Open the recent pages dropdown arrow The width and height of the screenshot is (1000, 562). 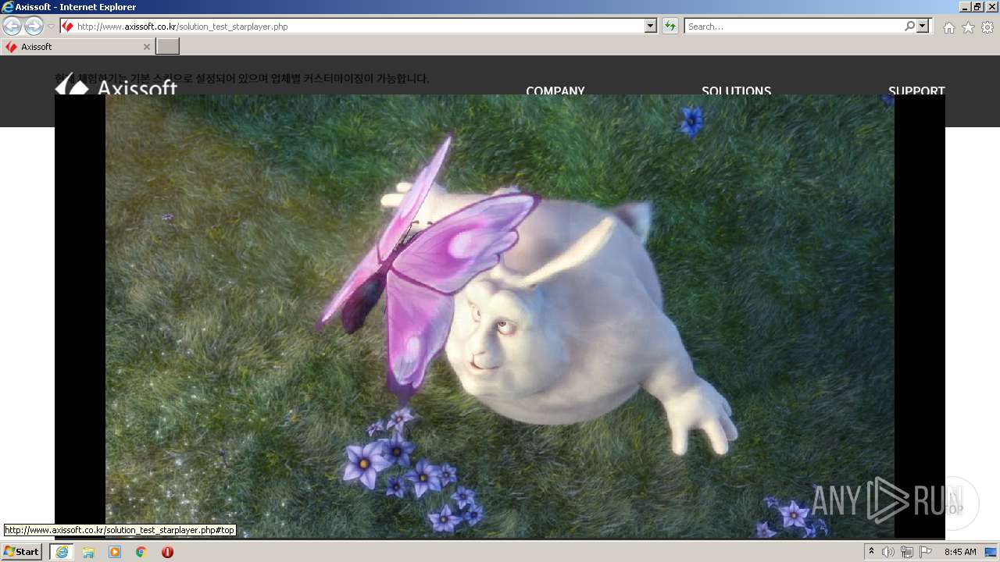51,27
